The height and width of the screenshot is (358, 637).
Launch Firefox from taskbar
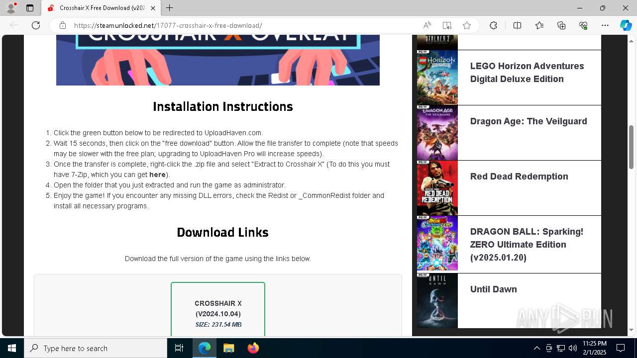[x=253, y=348]
